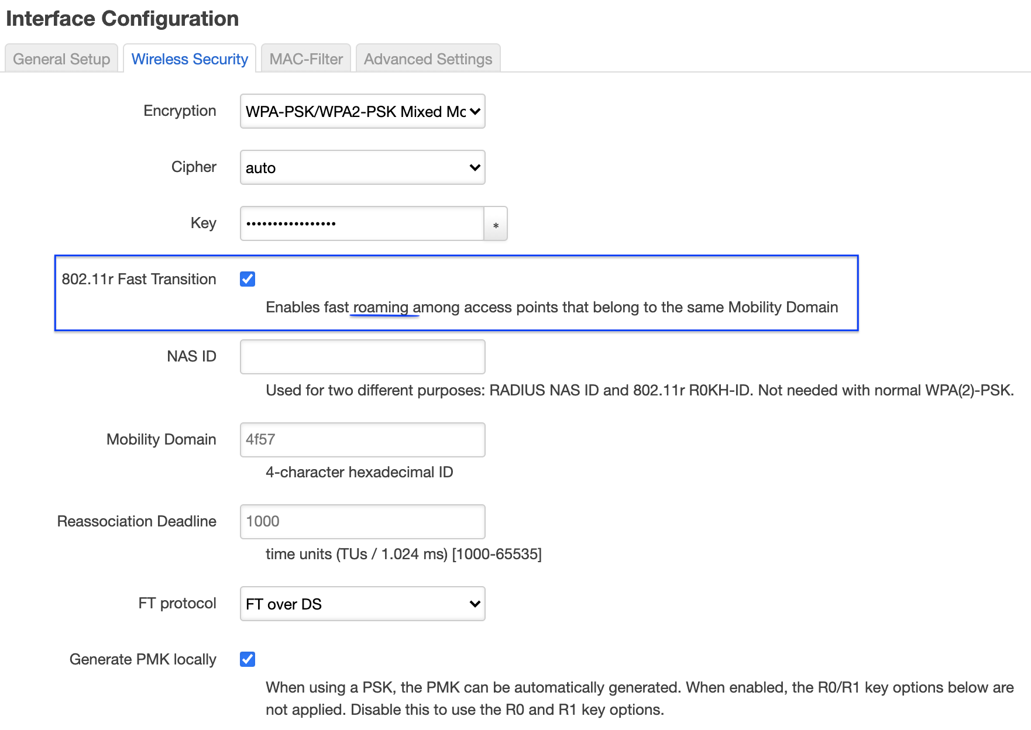
Task: Go to the Advanced Settings tab
Action: click(x=428, y=59)
